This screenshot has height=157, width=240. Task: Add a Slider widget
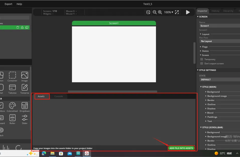[x=25, y=118]
